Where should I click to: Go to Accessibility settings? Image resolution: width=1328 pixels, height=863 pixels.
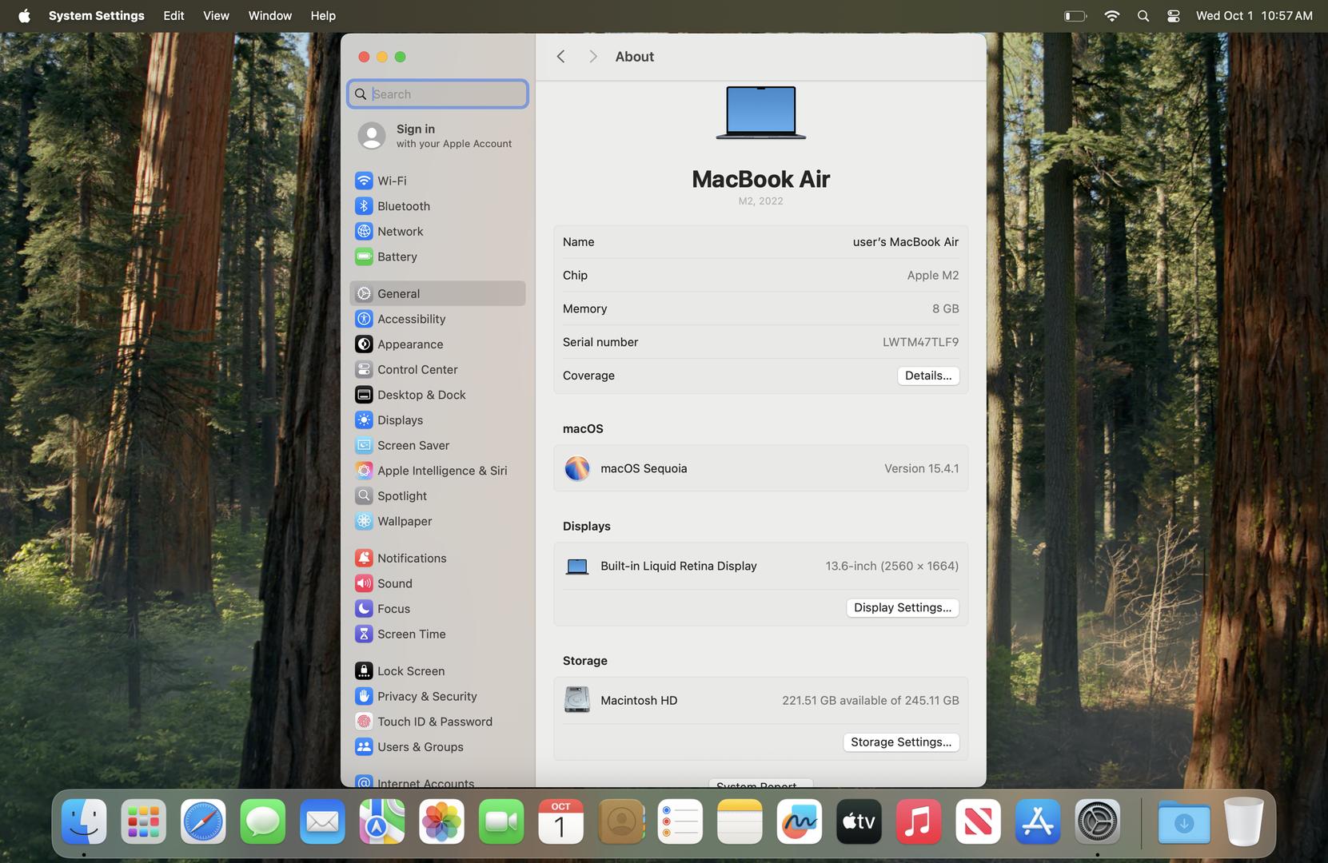click(411, 319)
